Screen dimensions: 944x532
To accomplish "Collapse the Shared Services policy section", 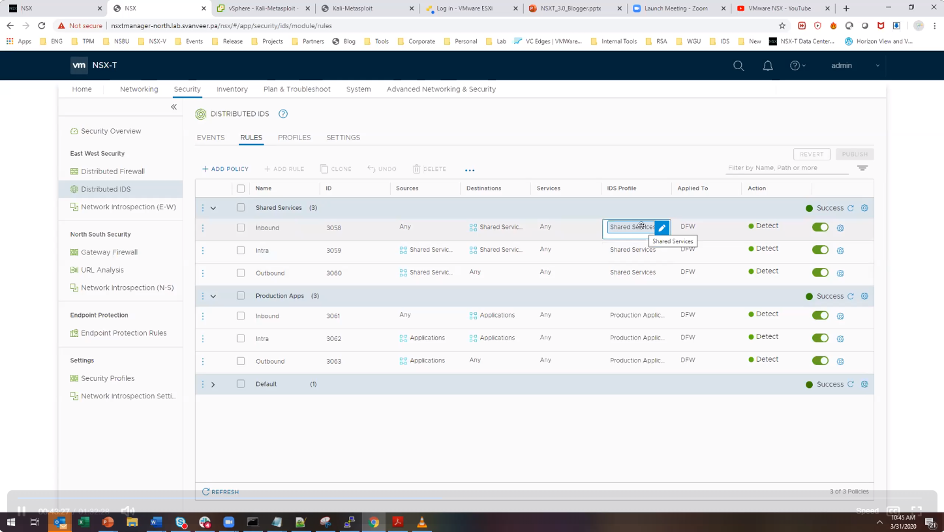I will 213,208.
